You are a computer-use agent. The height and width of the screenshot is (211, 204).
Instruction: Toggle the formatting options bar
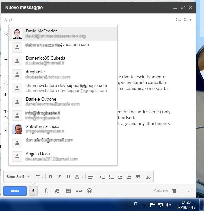(x=33, y=191)
